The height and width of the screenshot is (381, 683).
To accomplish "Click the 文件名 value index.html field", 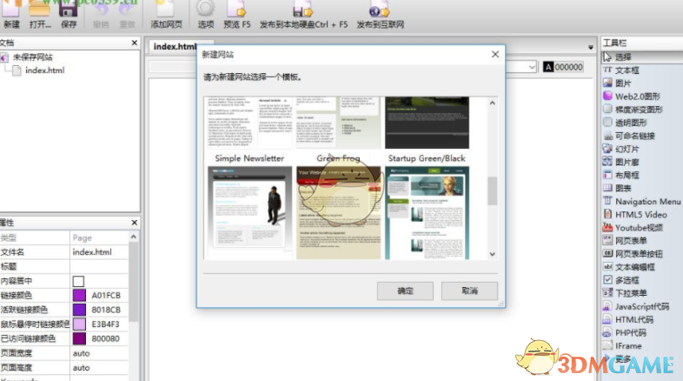I will [x=99, y=252].
